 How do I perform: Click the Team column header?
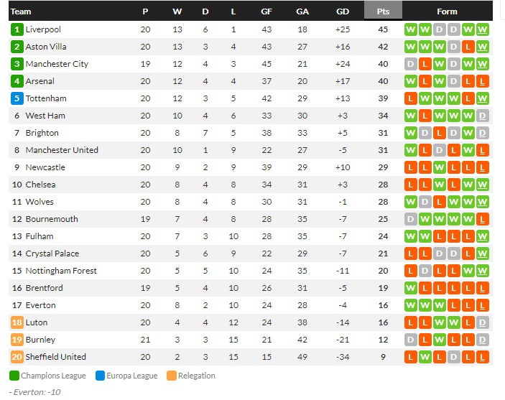click(22, 11)
